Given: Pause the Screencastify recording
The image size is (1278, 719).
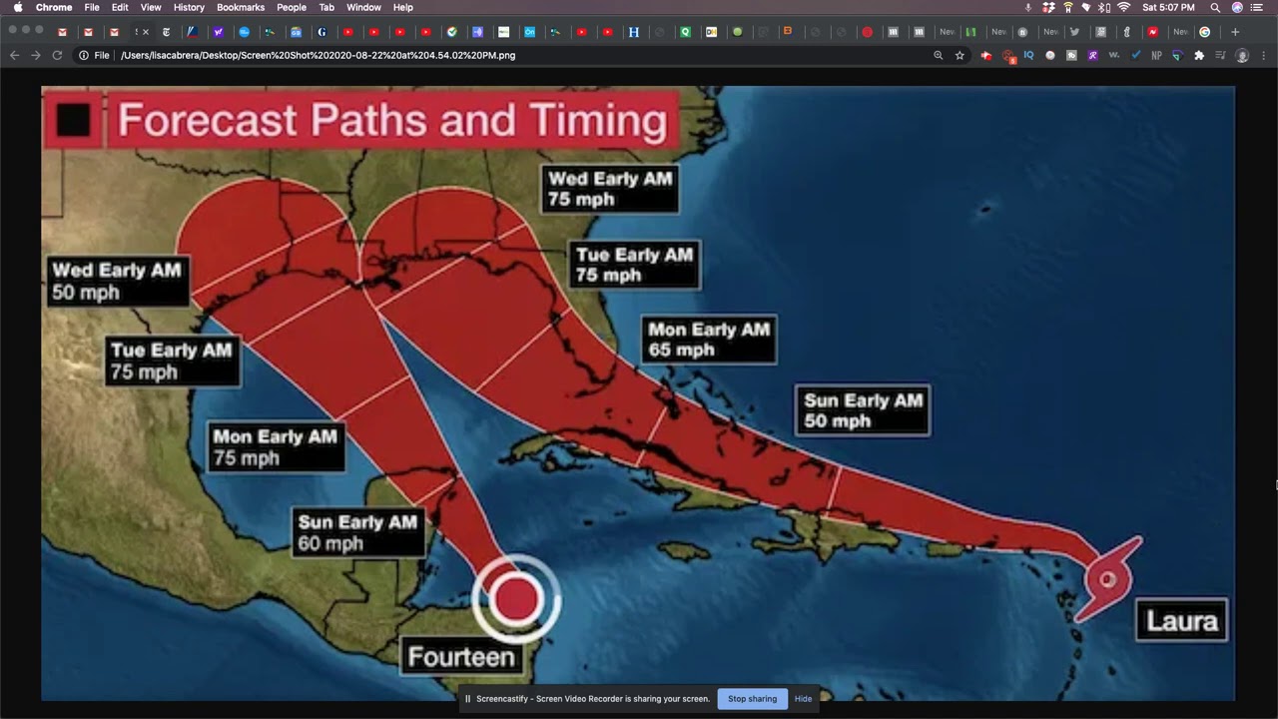Looking at the screenshot, I should point(468,699).
